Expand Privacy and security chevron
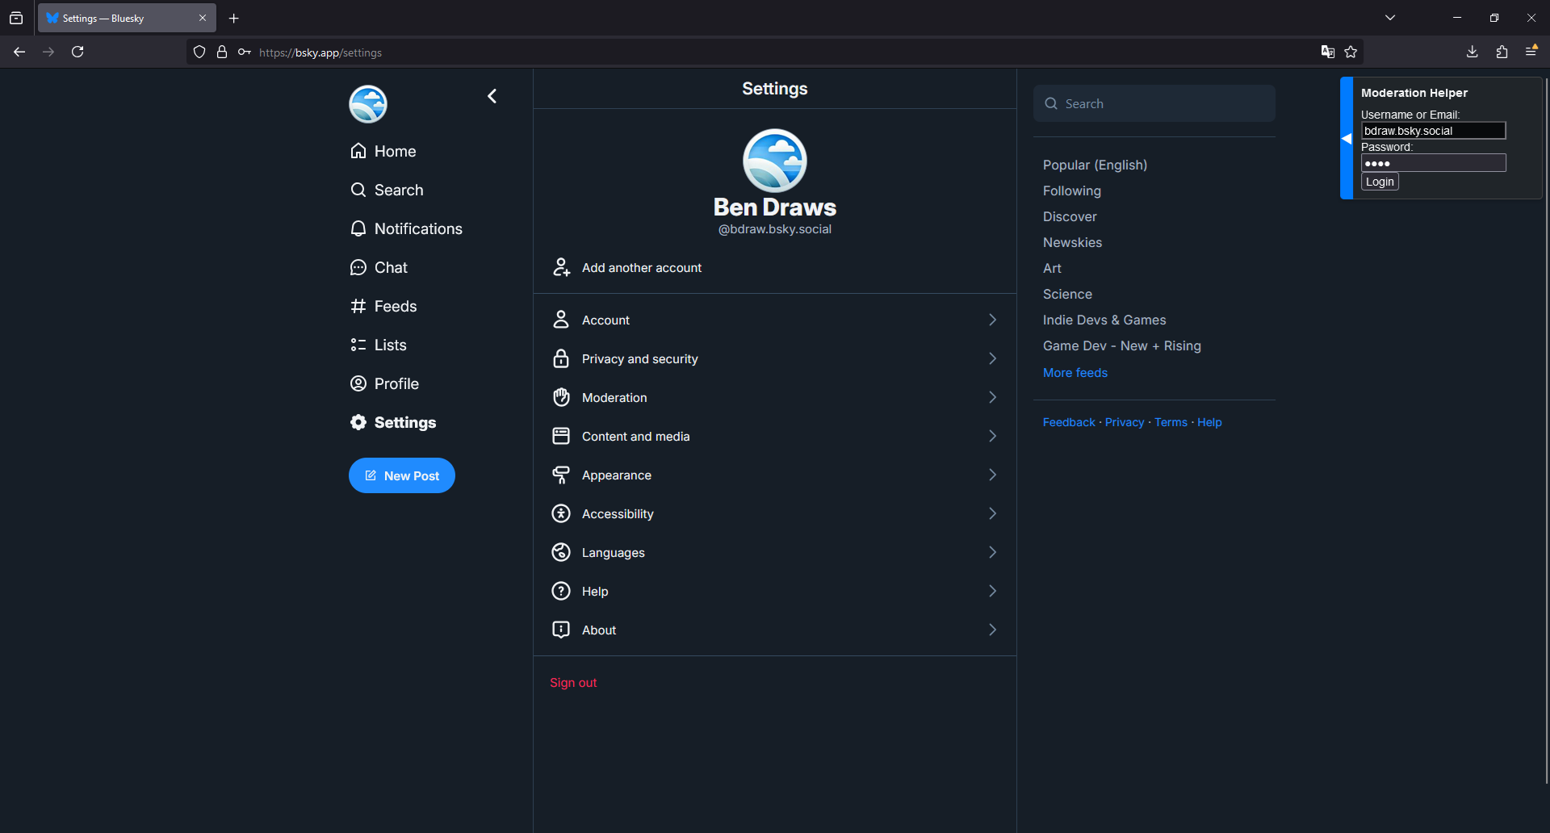The height and width of the screenshot is (833, 1550). pos(992,358)
